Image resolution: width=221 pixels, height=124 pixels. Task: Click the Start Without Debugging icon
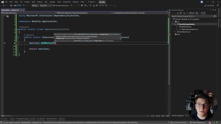click(72, 6)
